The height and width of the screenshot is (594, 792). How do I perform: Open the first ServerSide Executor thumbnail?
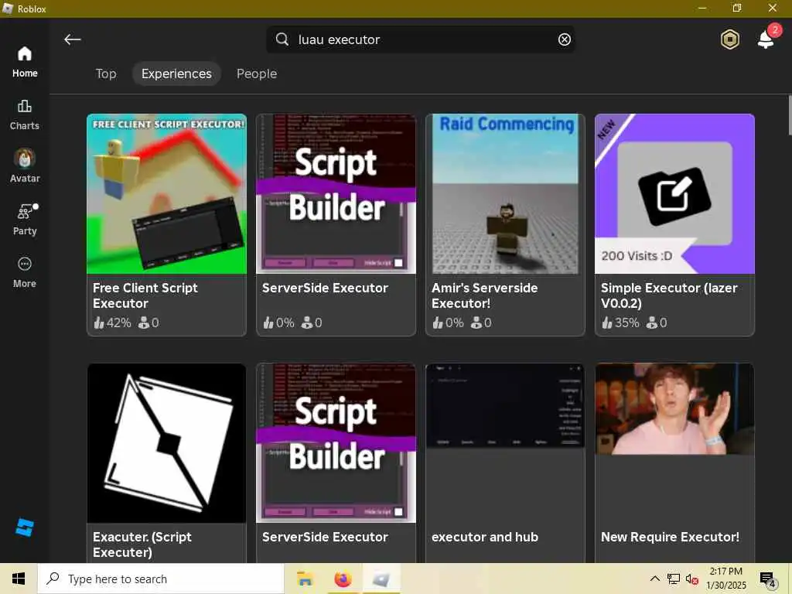(x=336, y=194)
